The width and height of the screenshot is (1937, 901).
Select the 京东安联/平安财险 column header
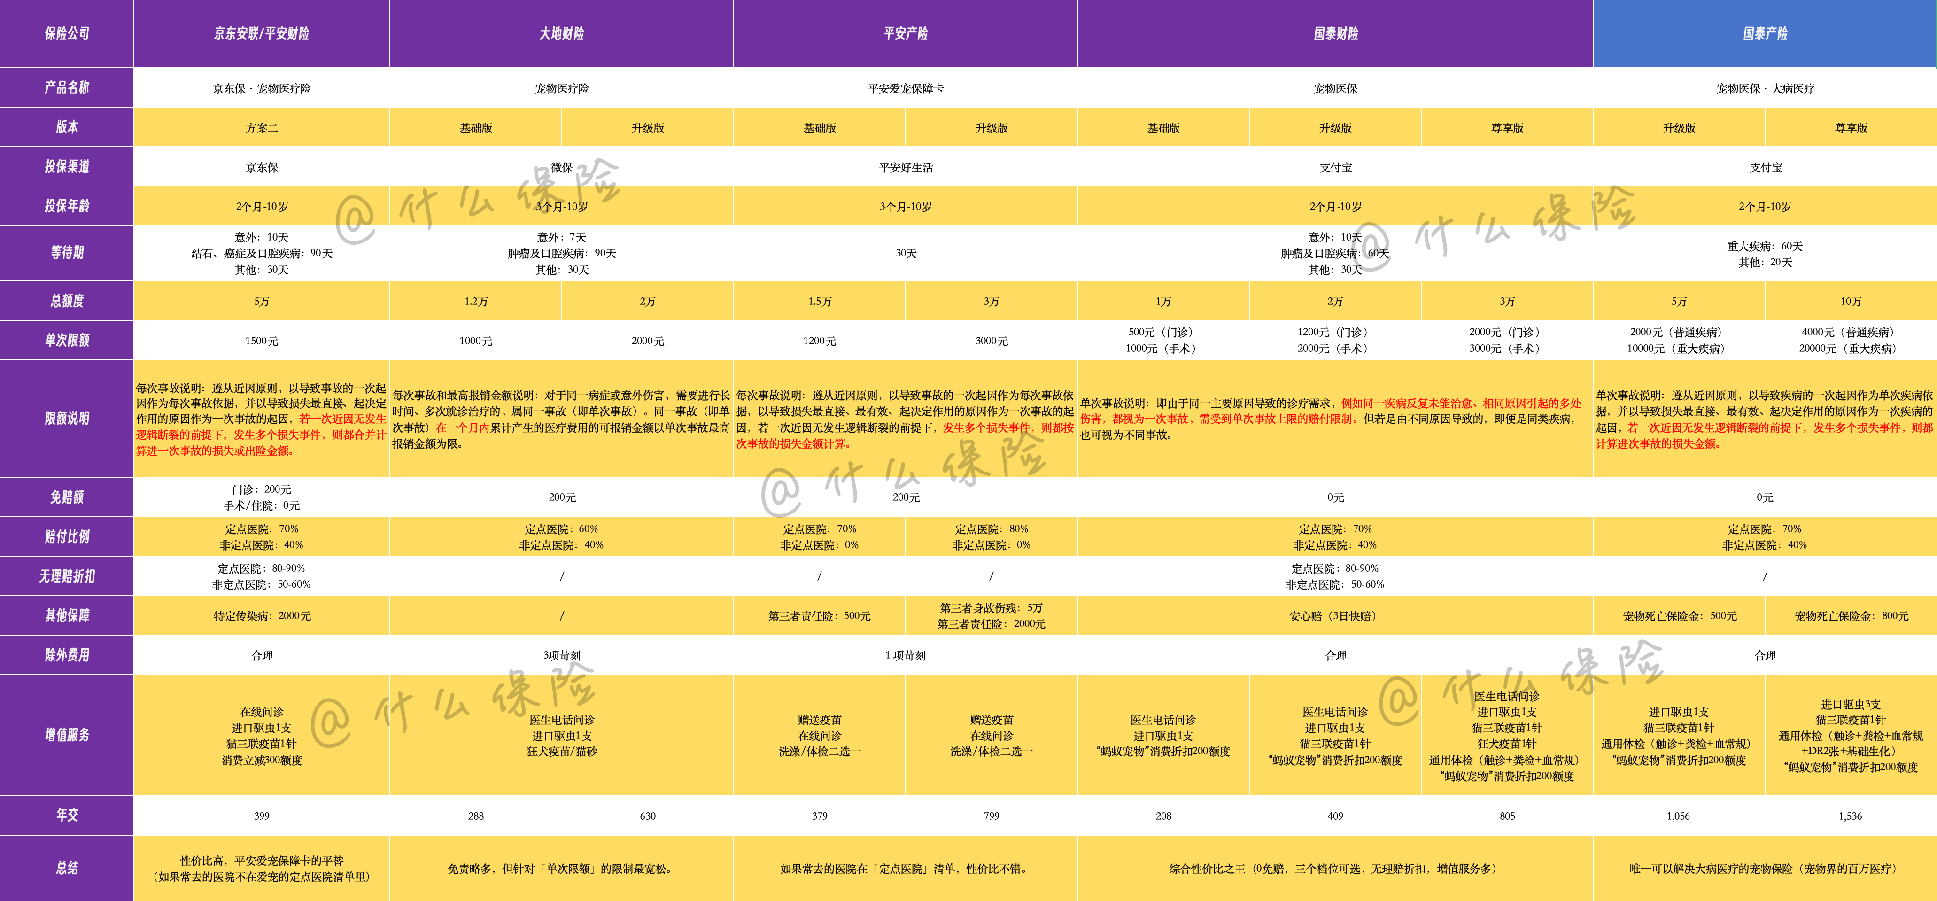point(261,34)
